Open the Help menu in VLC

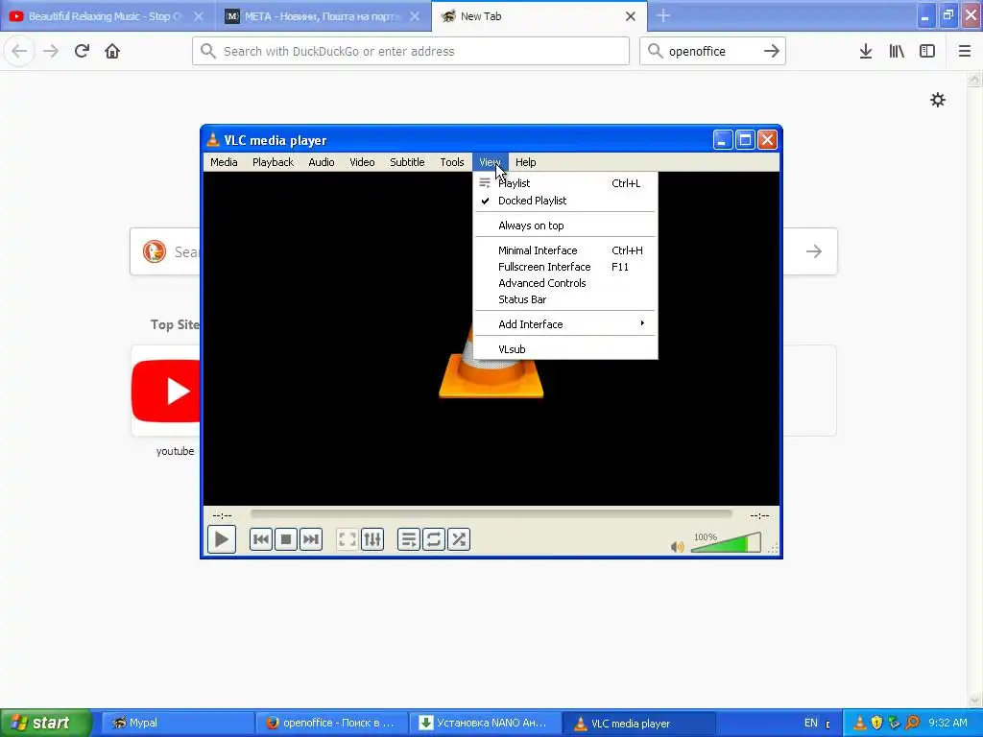[x=525, y=162]
